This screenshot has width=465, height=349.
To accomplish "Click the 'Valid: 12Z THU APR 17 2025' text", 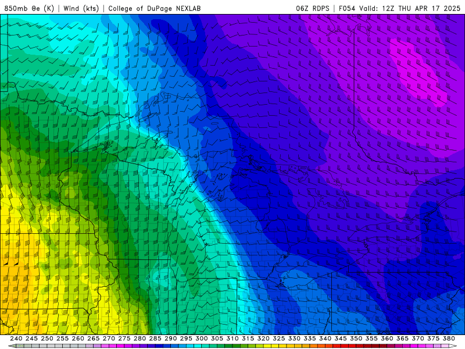I will click(410, 8).
